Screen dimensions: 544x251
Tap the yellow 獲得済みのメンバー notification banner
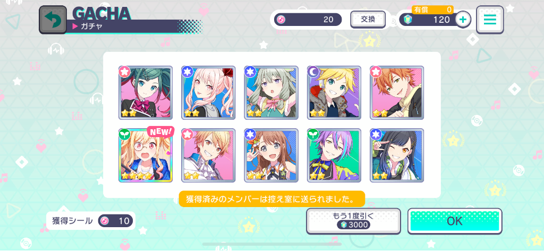(x=272, y=199)
